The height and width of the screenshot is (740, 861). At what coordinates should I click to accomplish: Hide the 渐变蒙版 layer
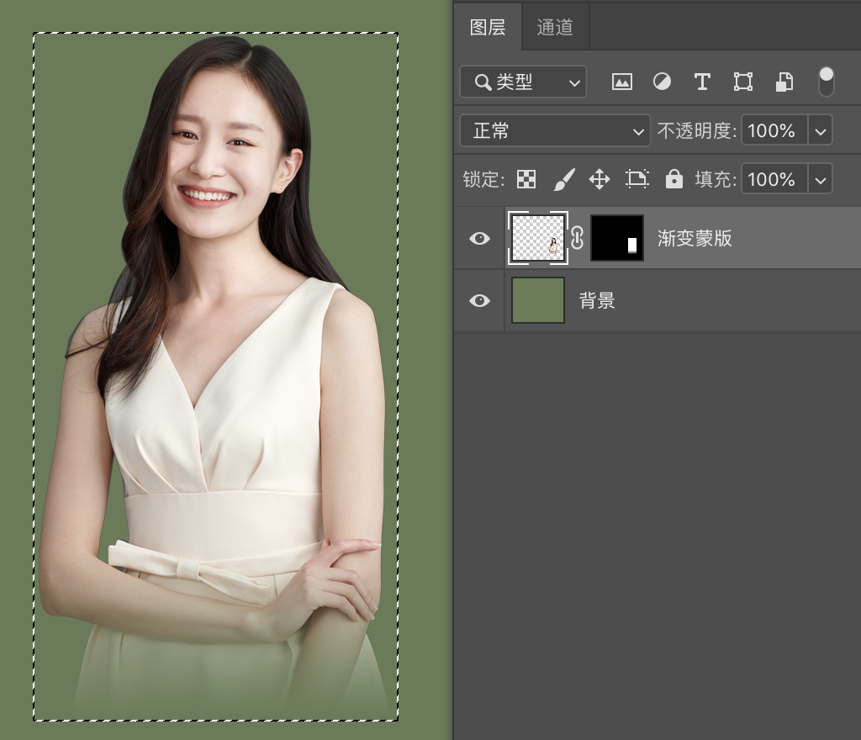[x=479, y=238]
